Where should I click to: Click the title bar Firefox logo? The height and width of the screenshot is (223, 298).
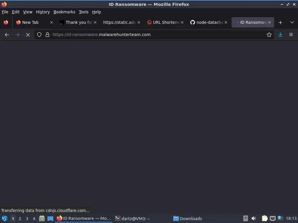pos(4,4)
